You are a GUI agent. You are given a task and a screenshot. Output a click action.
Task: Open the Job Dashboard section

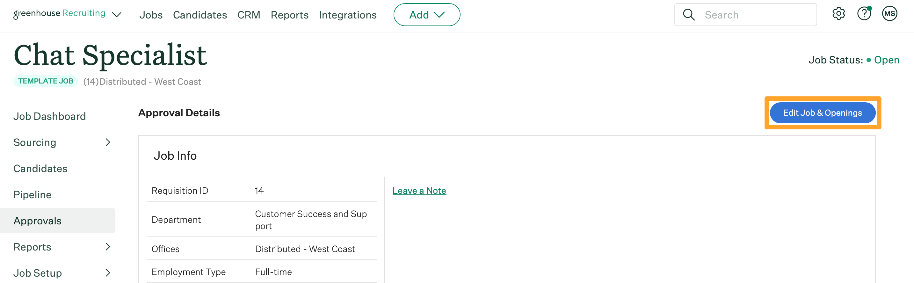[x=50, y=116]
